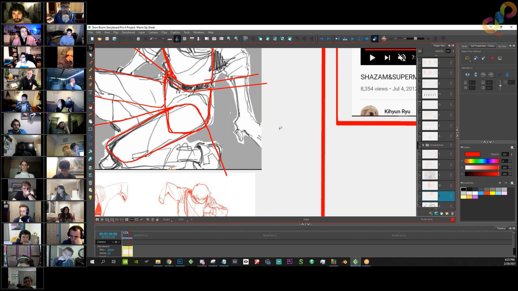Open the Swatches panel menu icon
518x291 pixels.
point(512,183)
